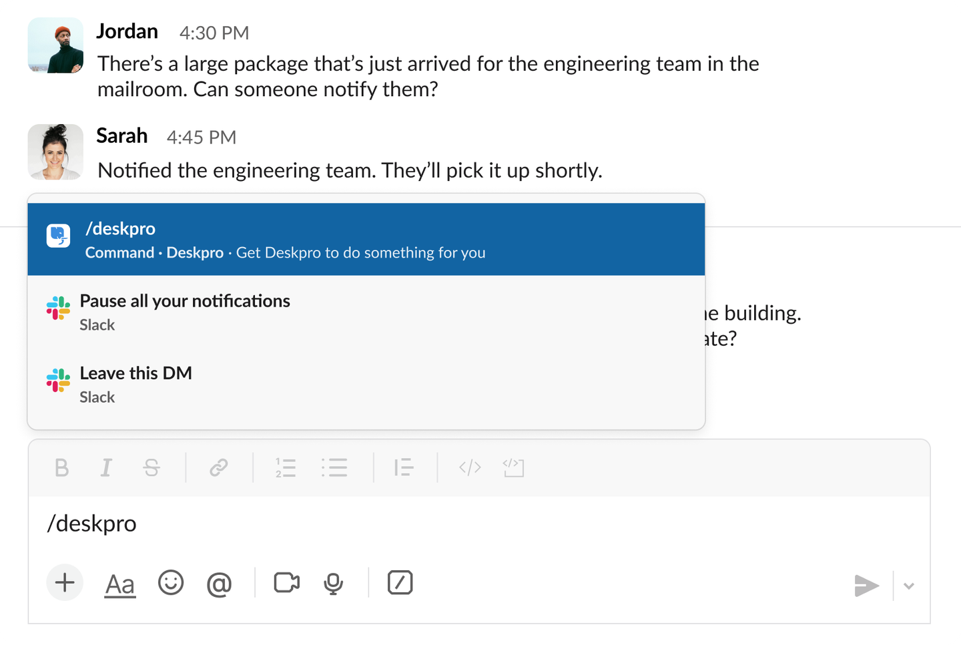Click the /deskpro message input field
961x645 pixels.
coord(467,523)
